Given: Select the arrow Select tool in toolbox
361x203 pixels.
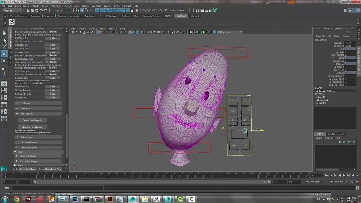Looking at the screenshot, I should [4, 33].
